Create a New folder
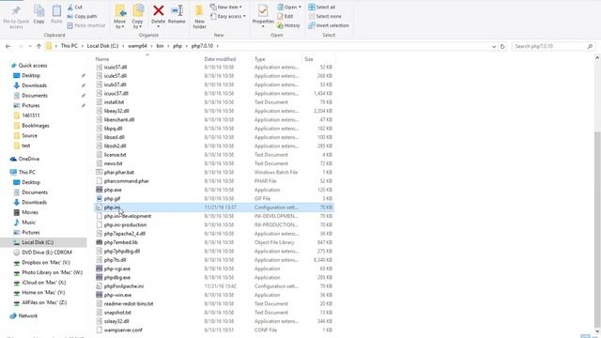Viewport: 601px width, 338px height. pyautogui.click(x=199, y=17)
